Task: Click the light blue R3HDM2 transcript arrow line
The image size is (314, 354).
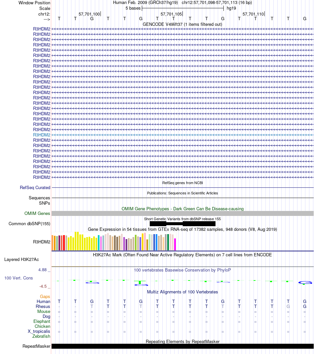Action: coord(182,135)
